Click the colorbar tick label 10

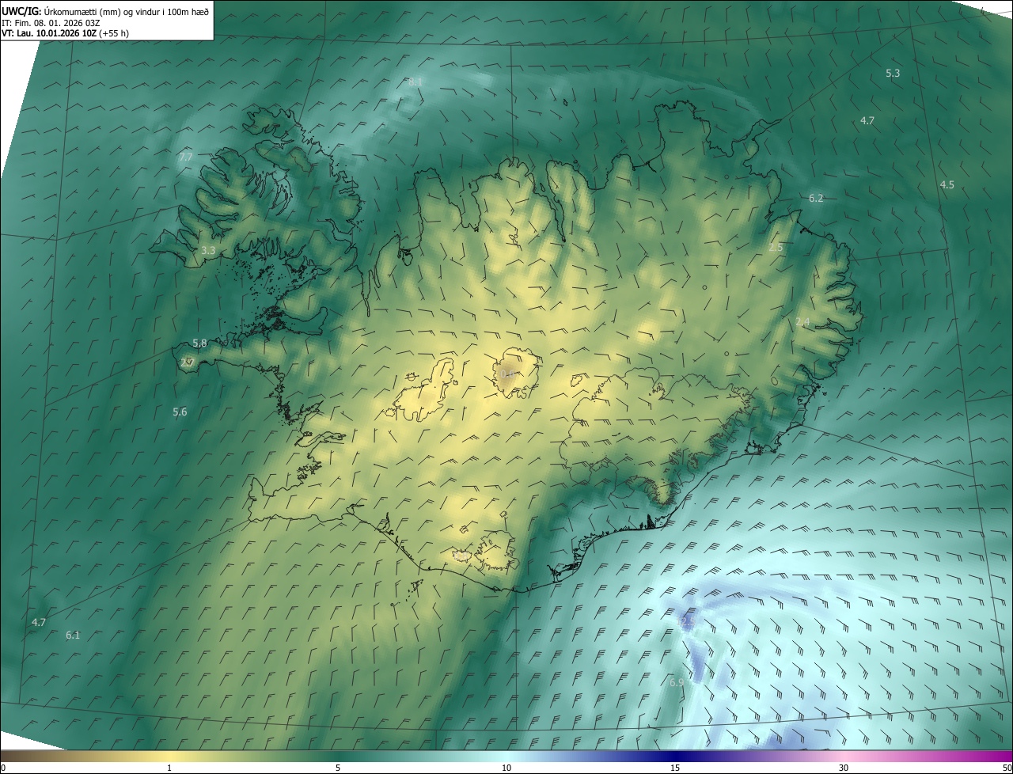(506, 768)
